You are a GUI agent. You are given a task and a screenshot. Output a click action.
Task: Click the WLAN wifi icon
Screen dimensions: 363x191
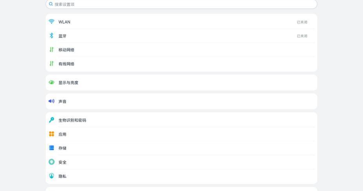pos(51,22)
